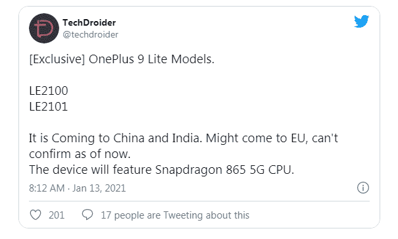Click the reply speech bubble icon
The width and height of the screenshot is (398, 239).
87,215
